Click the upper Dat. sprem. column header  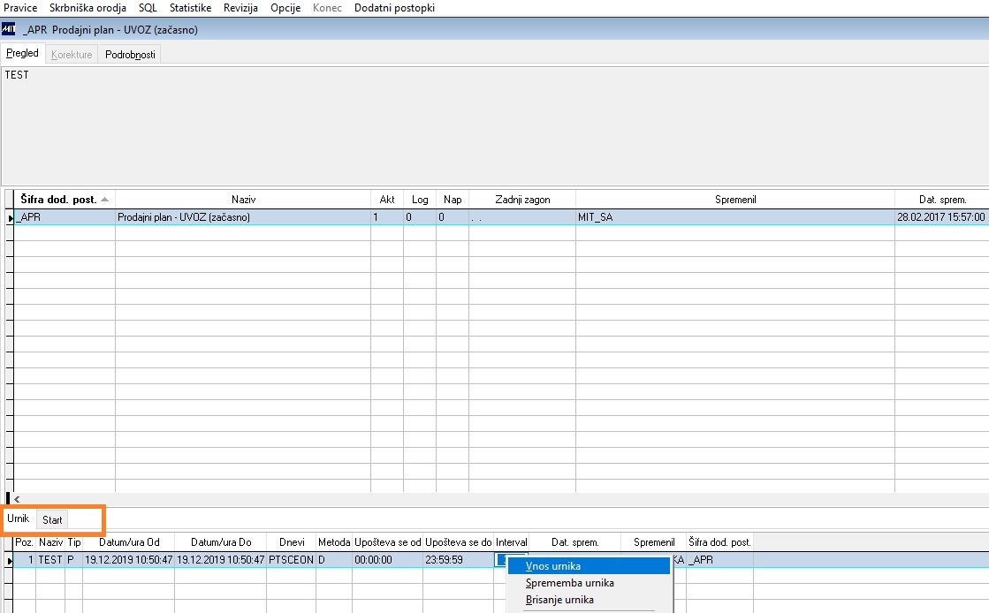tap(942, 200)
